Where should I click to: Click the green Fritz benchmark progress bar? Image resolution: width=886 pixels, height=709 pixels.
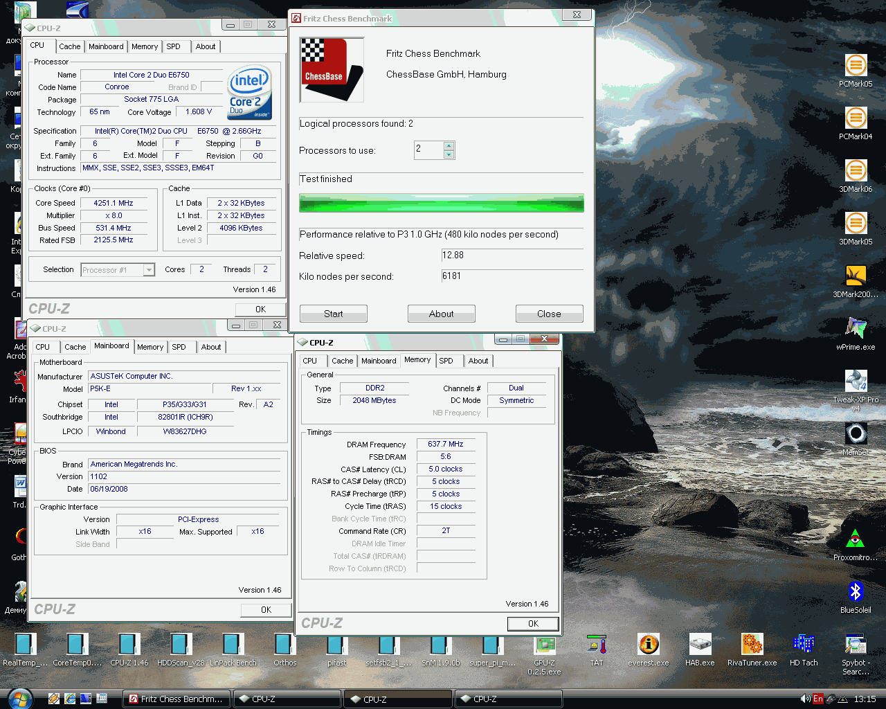point(442,203)
